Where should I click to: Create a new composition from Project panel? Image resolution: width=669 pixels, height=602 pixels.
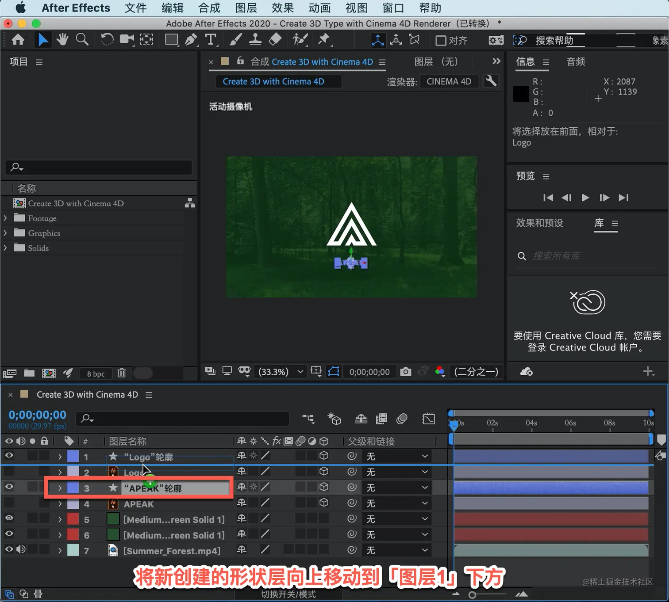[x=49, y=373]
